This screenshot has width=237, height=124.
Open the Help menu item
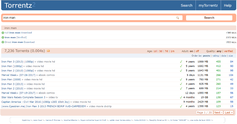pyautogui.click(x=228, y=5)
